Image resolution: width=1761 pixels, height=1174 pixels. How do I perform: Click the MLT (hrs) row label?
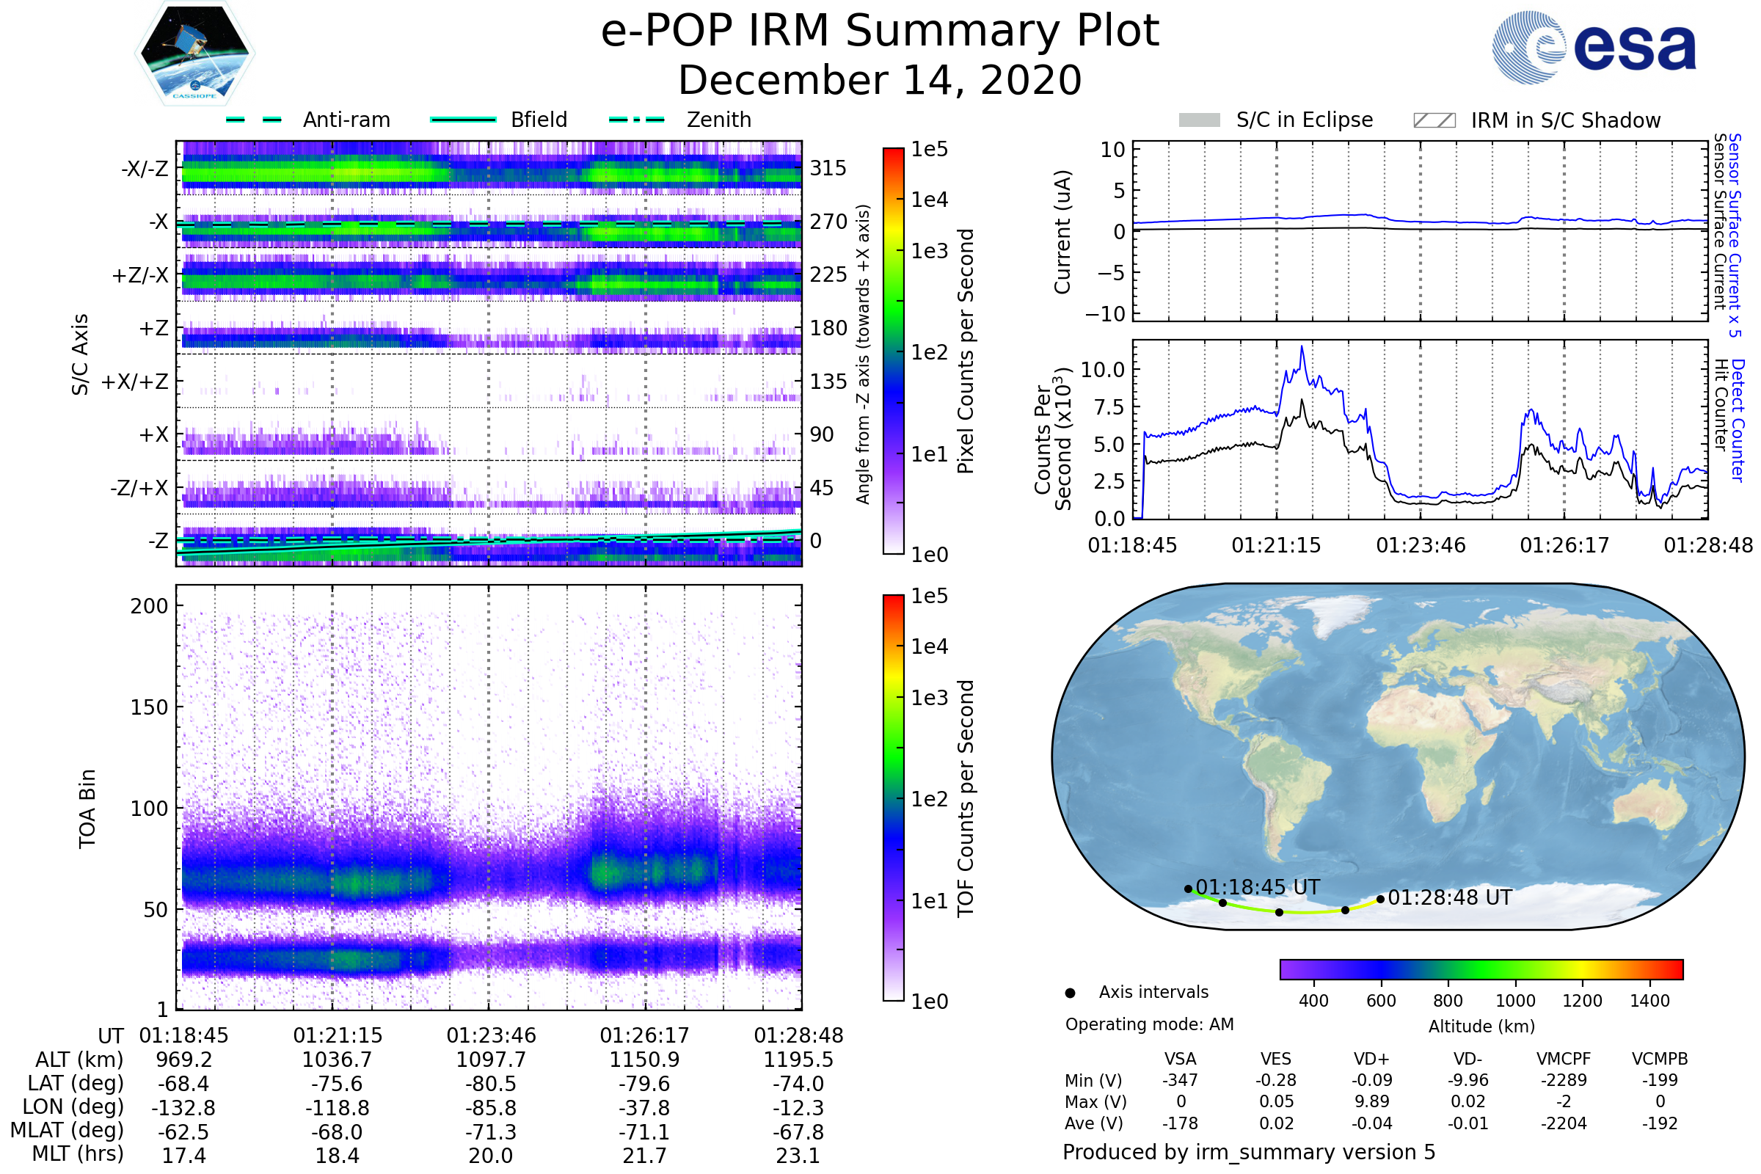tap(77, 1153)
